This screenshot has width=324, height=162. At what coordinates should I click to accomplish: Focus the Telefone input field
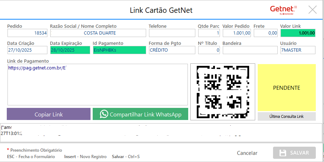[172, 33]
